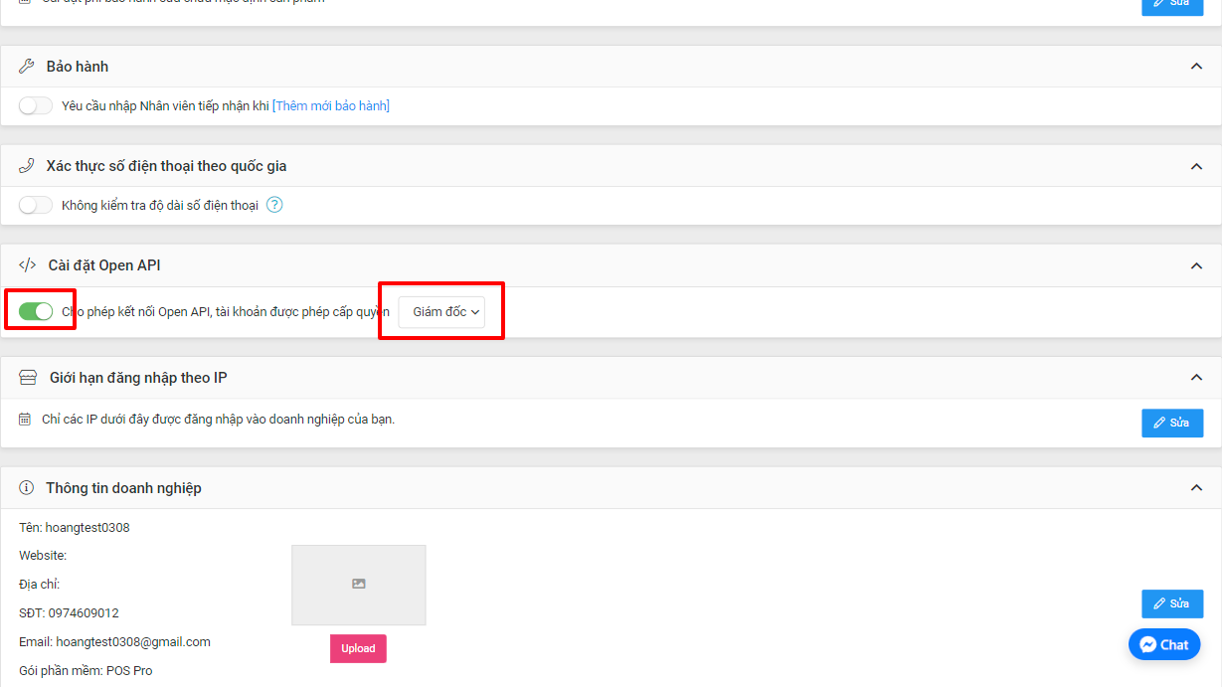Click the image placeholder icon in logo box

359,584
